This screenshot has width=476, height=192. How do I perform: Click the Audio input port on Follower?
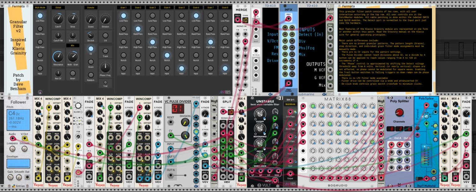tap(13, 138)
